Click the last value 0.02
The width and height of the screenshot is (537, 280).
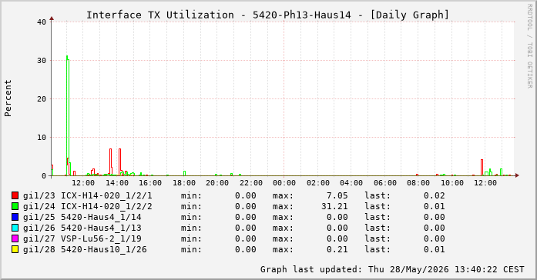tap(435, 195)
